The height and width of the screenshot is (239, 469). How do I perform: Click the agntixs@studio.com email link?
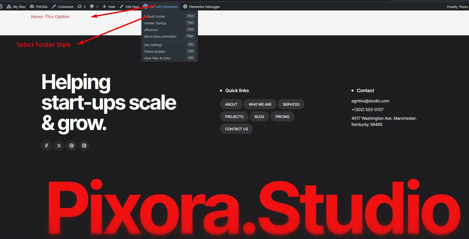click(x=370, y=101)
